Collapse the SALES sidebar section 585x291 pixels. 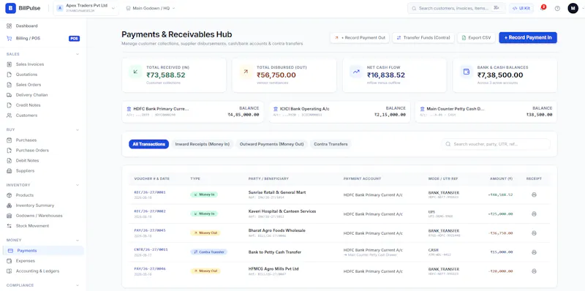pyautogui.click(x=78, y=54)
